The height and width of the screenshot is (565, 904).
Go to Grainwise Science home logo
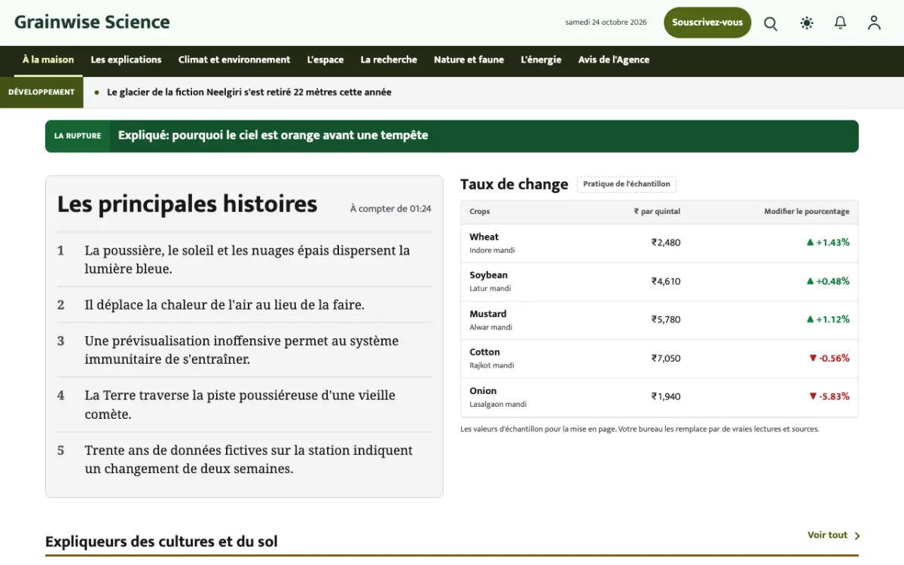92,22
